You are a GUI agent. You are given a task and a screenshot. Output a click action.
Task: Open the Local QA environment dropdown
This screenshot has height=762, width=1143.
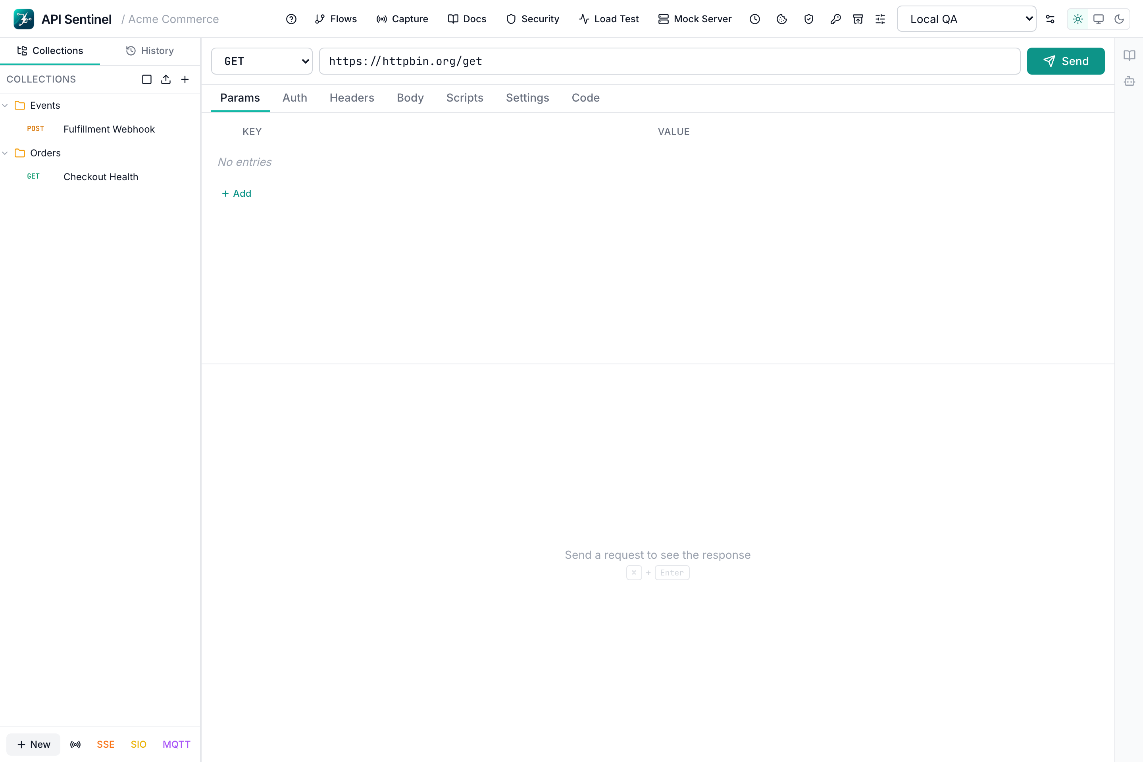tap(967, 19)
